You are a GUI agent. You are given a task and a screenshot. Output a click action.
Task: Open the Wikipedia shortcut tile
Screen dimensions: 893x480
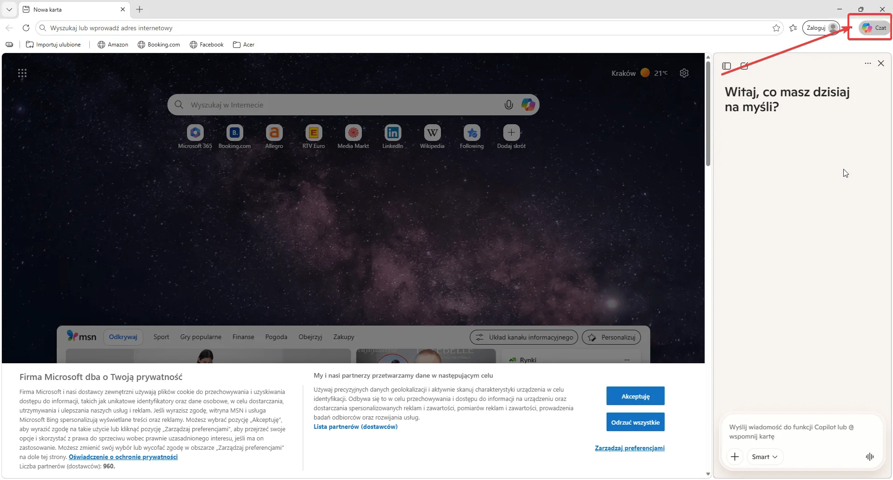[x=432, y=137]
